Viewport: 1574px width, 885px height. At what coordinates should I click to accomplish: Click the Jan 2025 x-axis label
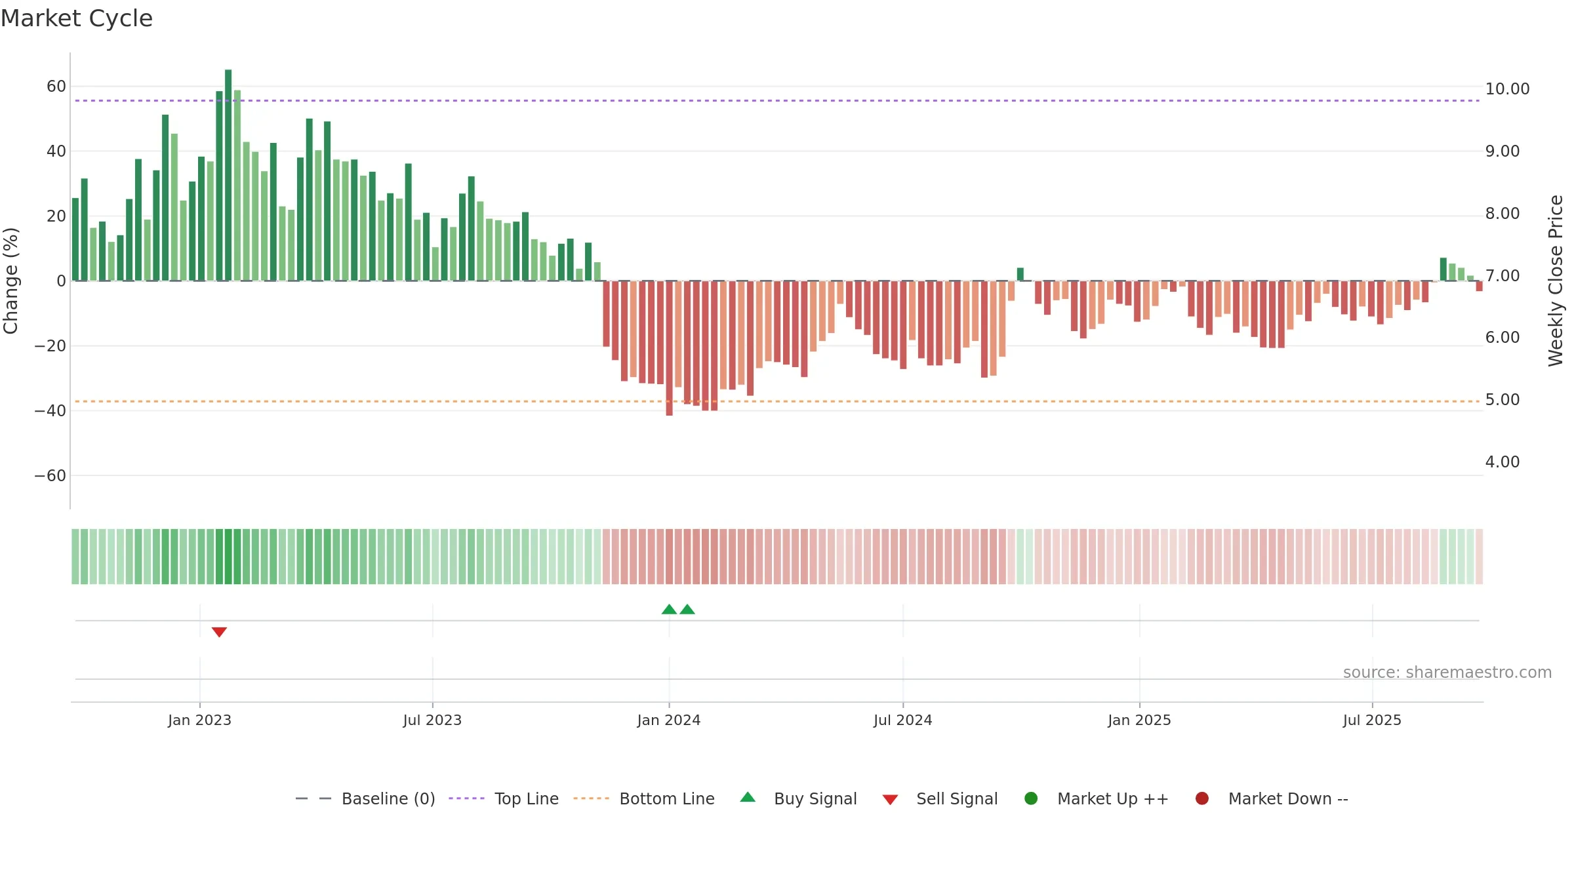point(1139,720)
